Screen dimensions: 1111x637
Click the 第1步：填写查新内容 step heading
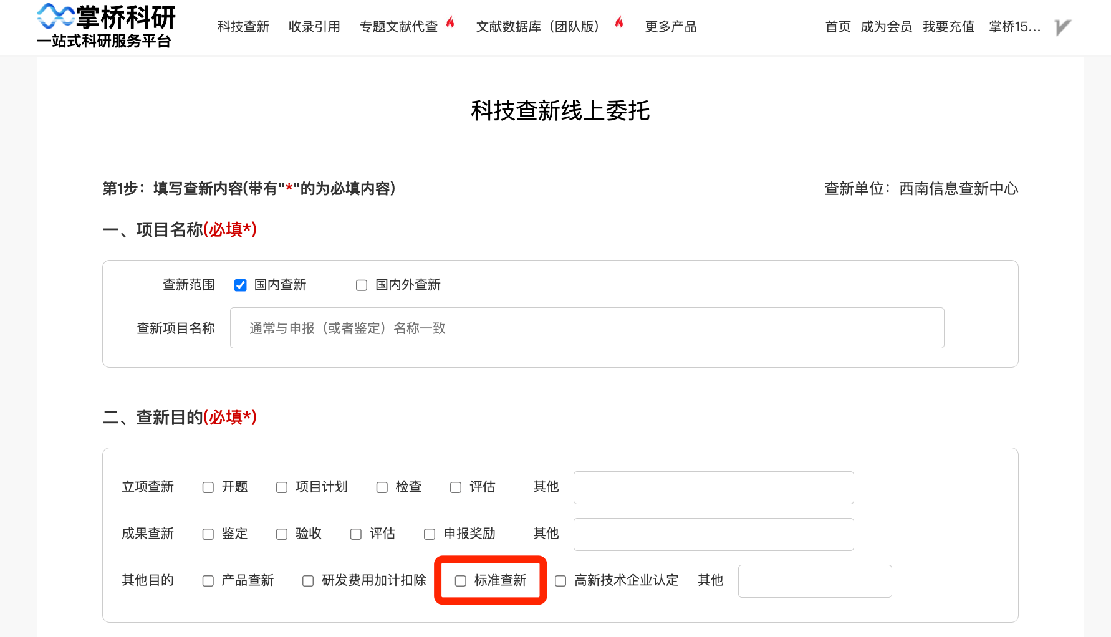[249, 189]
